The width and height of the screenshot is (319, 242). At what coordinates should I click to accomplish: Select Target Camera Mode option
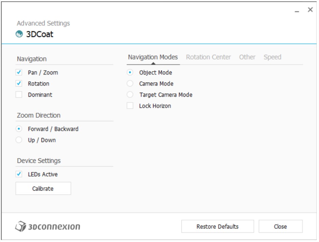(130, 95)
